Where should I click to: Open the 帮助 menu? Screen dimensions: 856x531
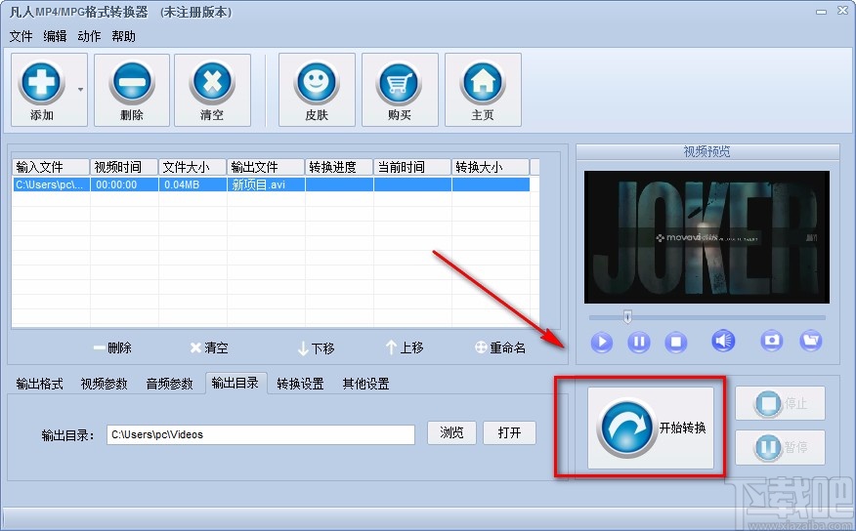[123, 36]
